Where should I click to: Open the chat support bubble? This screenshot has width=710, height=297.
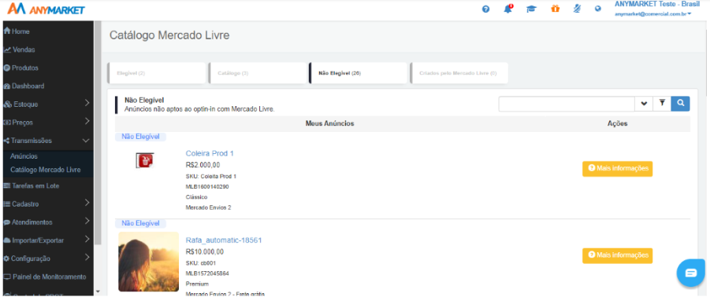(691, 273)
